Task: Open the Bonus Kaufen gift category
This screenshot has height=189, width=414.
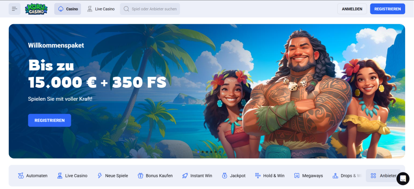Action: pos(155,176)
